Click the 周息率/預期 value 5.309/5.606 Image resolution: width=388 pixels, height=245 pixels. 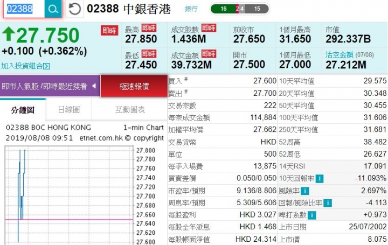(257, 202)
